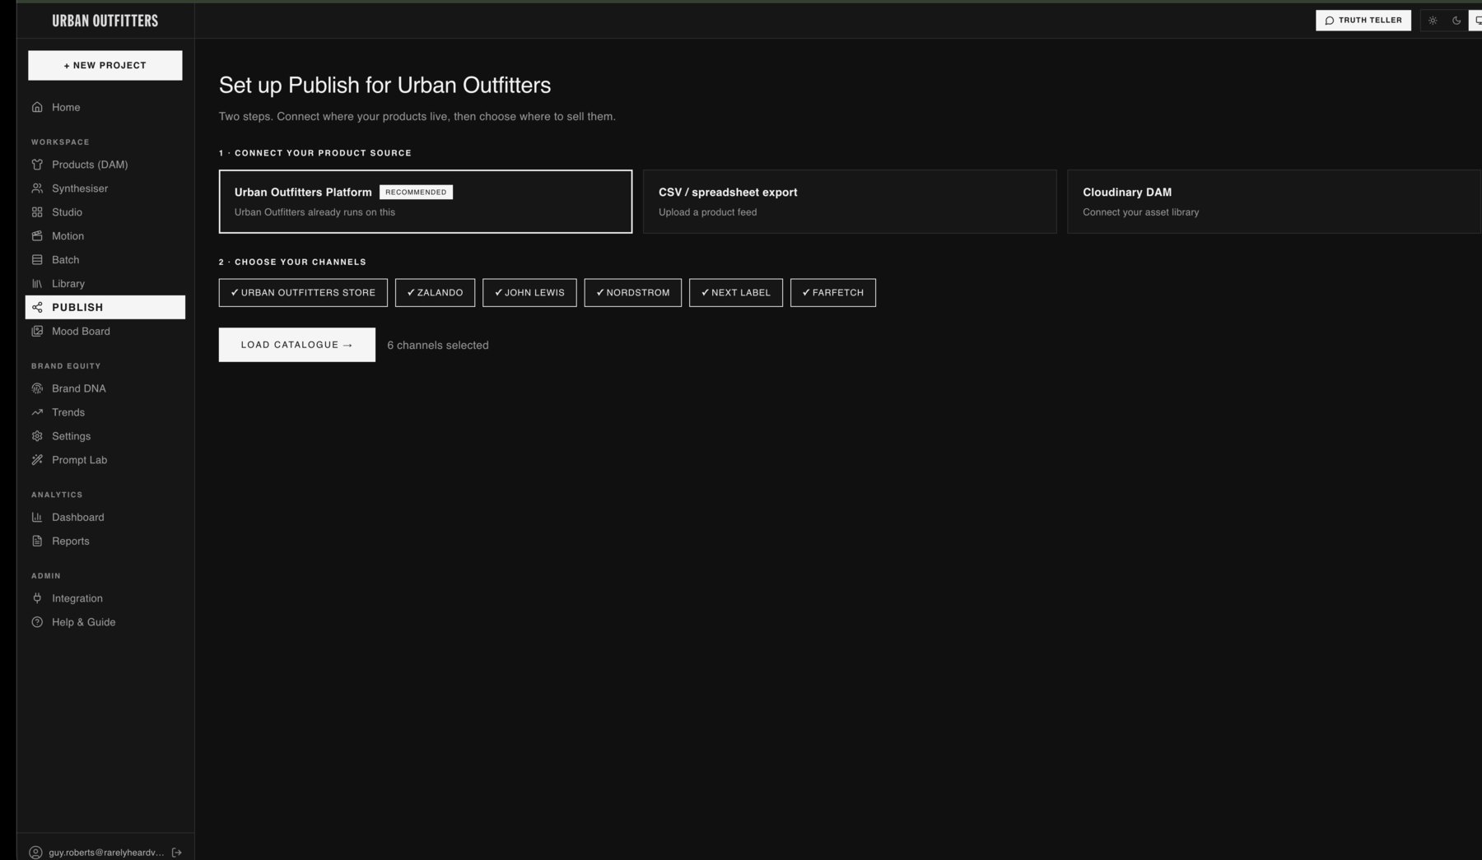The image size is (1482, 860).
Task: Select CSV / spreadsheet export source
Action: click(850, 202)
